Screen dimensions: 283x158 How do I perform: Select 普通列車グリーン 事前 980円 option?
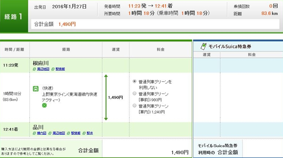(x=135, y=94)
